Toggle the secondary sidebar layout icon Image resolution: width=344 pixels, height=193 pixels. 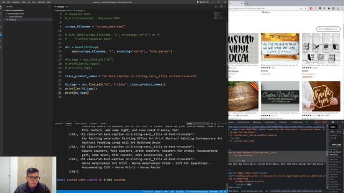[204, 2]
